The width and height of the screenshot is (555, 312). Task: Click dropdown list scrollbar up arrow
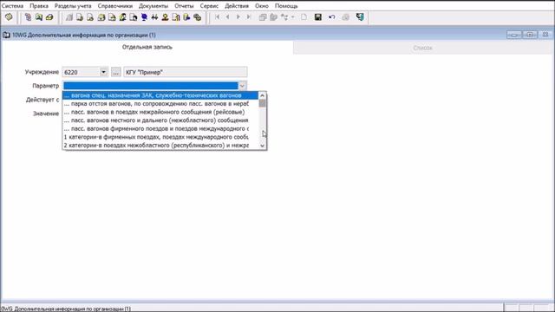click(262, 95)
